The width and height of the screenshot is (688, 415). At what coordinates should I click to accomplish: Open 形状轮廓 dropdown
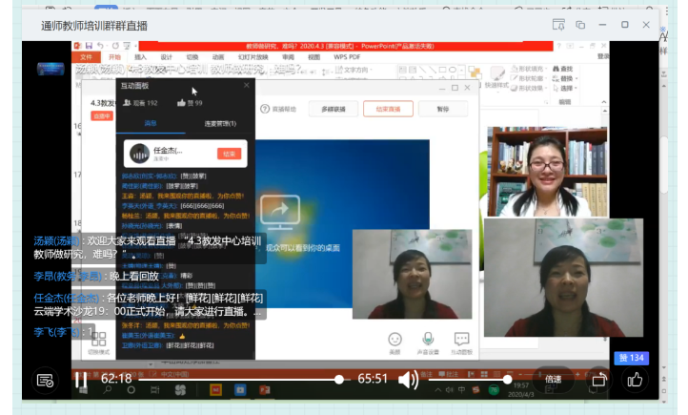tap(529, 78)
